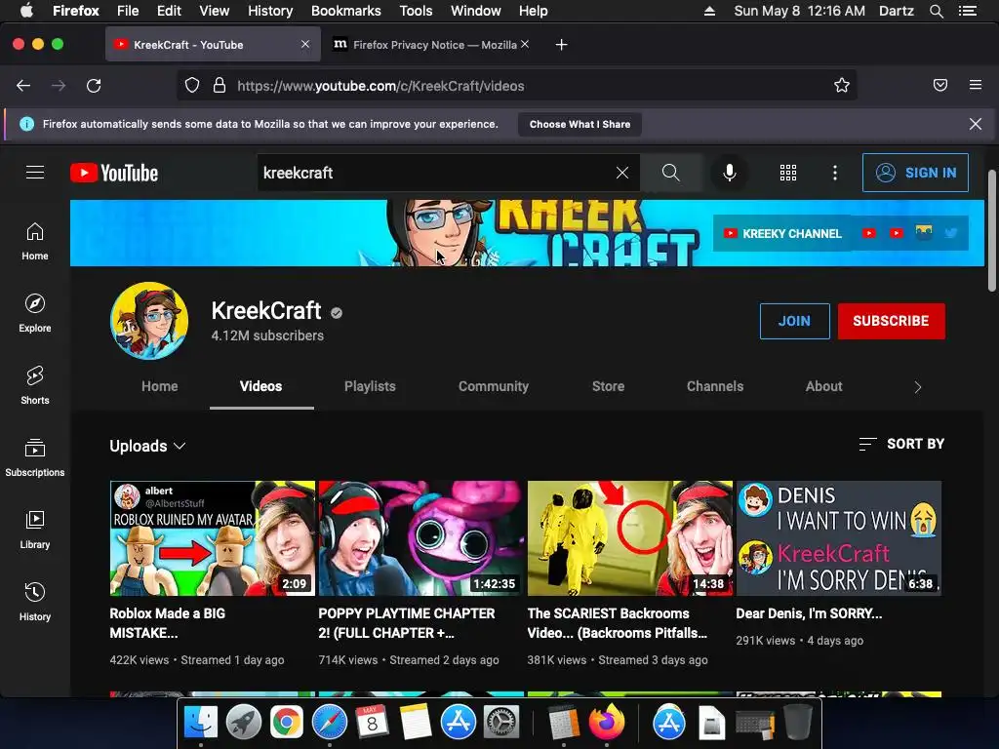Open the Bookmarks menu in menu bar
Viewport: 999px width, 749px height.
pos(346,11)
